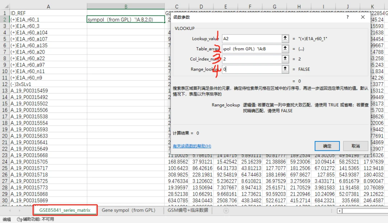Click formula cell B2 with sympol text

pyautogui.click(x=126, y=19)
